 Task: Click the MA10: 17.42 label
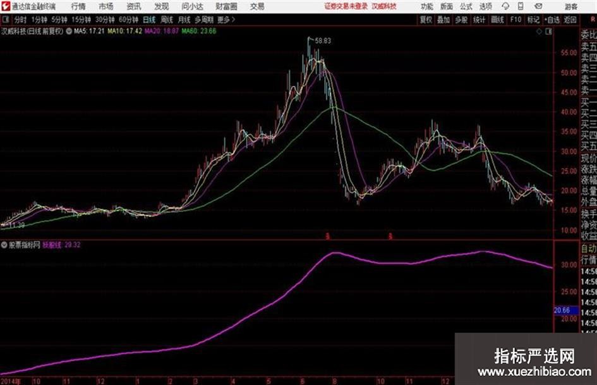pos(125,31)
